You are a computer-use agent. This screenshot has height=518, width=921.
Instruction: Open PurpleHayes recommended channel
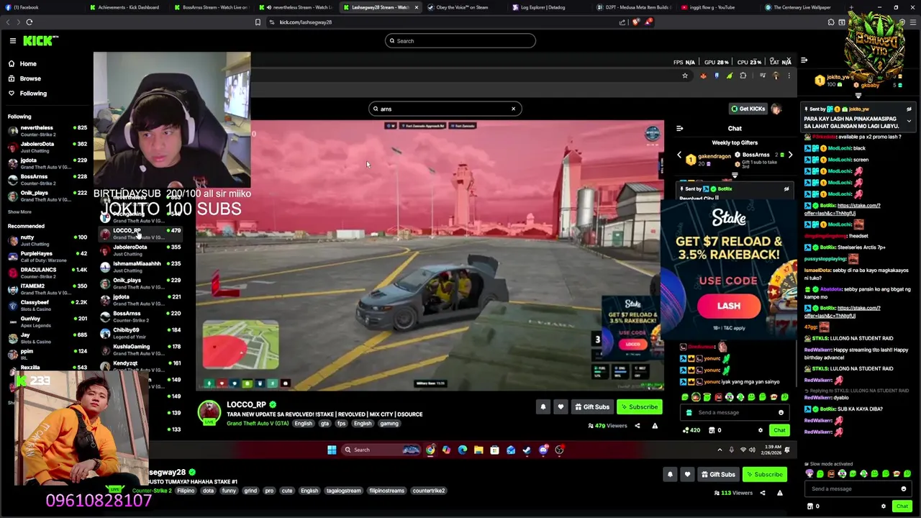click(47, 256)
